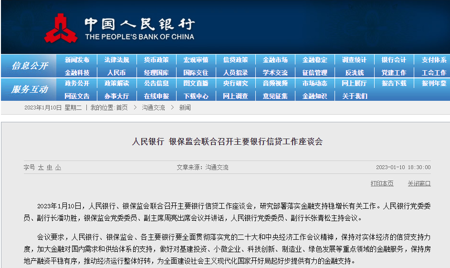The image size is (450, 268).
Task: Open 工会工作 link
Action: click(x=434, y=73)
